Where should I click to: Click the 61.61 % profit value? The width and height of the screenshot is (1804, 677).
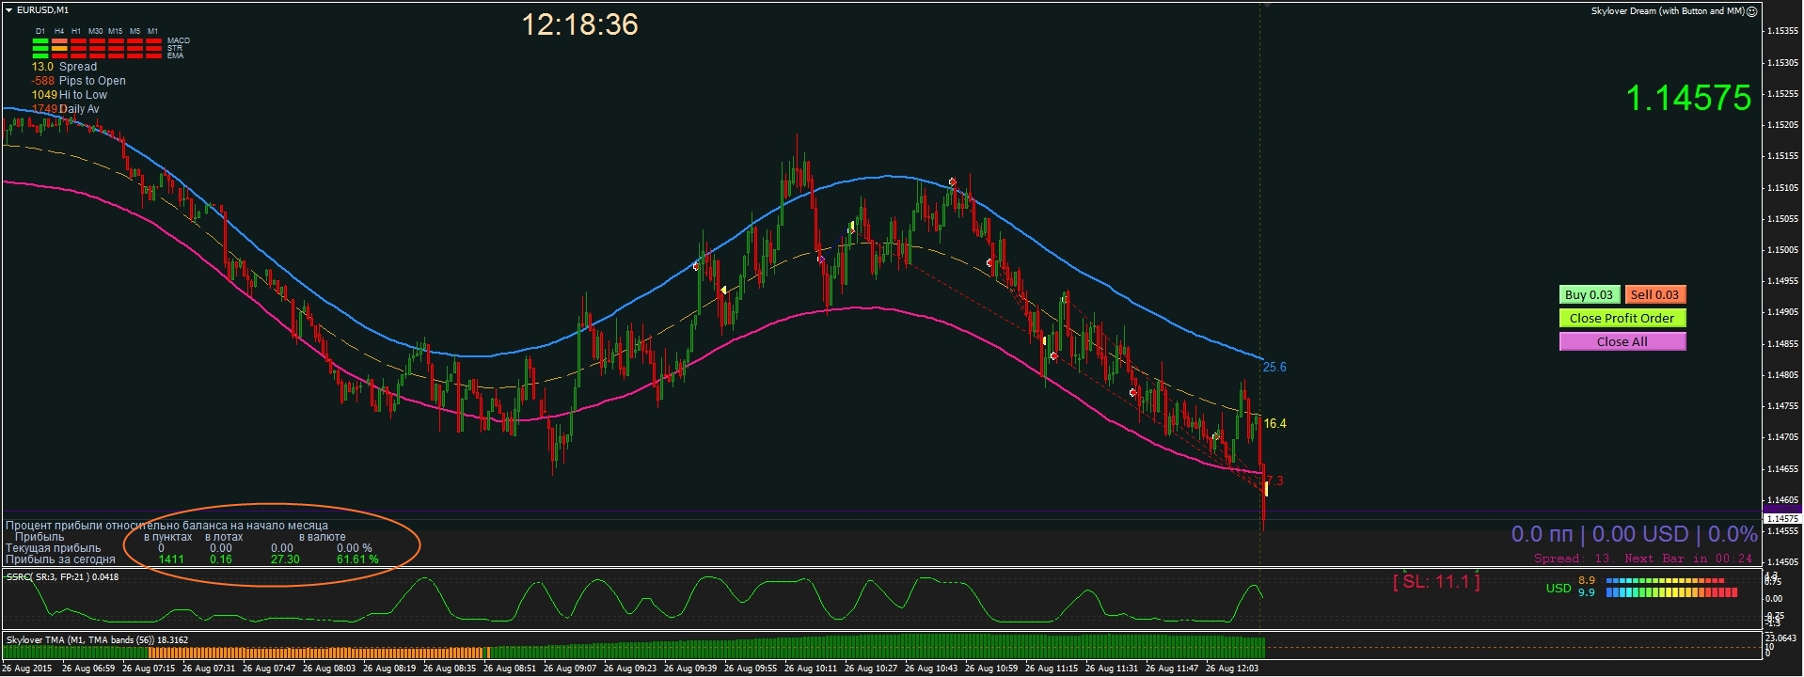pos(357,559)
